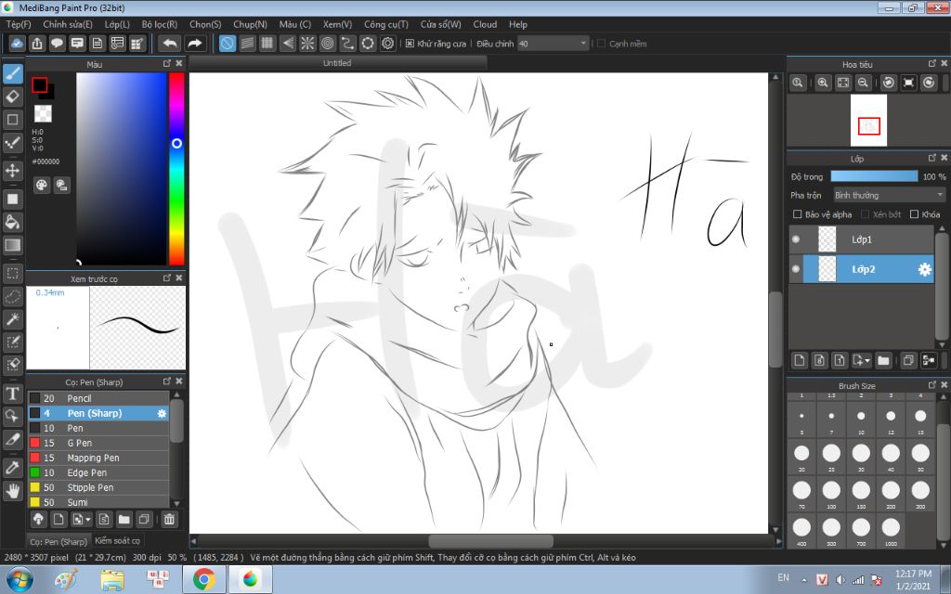The image size is (951, 594).
Task: Open the Công cụ(T) menu
Action: [x=385, y=24]
